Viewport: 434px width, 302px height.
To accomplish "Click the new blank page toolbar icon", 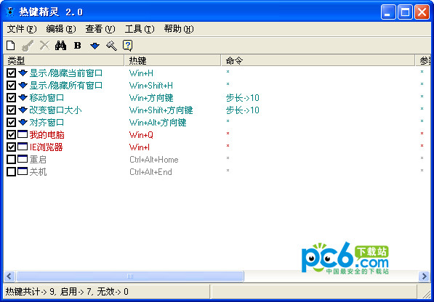I will [11, 45].
